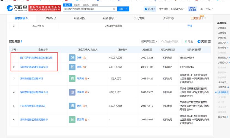Click the 张 avatar in row 2
The width and height of the screenshot is (230, 138).
tap(72, 67)
